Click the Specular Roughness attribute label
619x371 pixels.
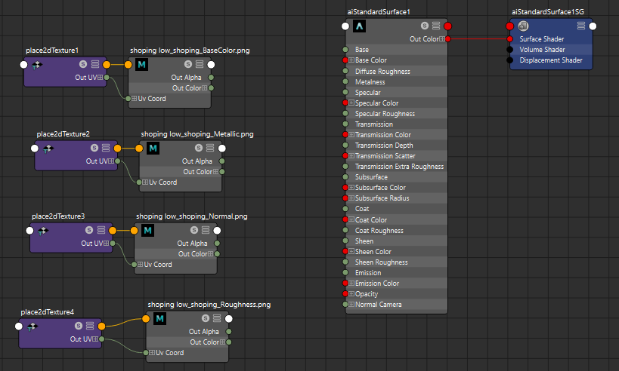click(385, 114)
